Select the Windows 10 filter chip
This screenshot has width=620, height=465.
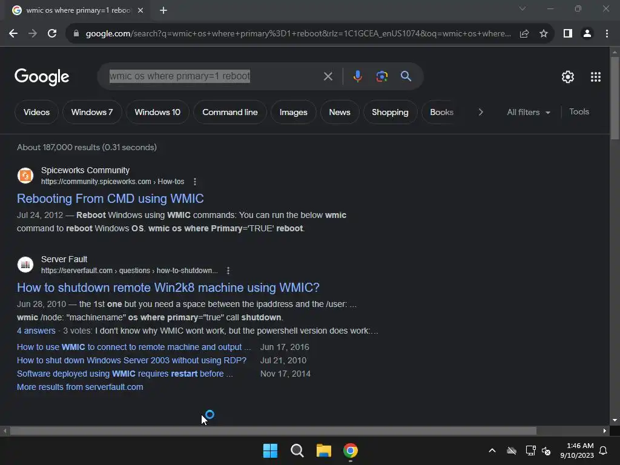[157, 112]
